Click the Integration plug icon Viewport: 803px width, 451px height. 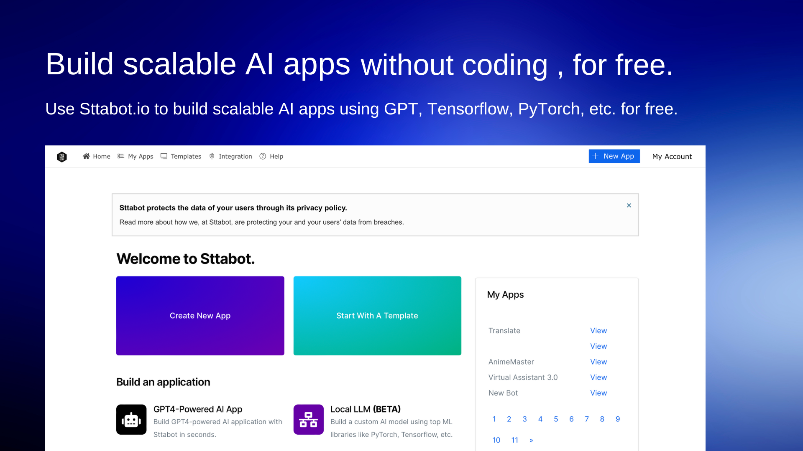(212, 156)
